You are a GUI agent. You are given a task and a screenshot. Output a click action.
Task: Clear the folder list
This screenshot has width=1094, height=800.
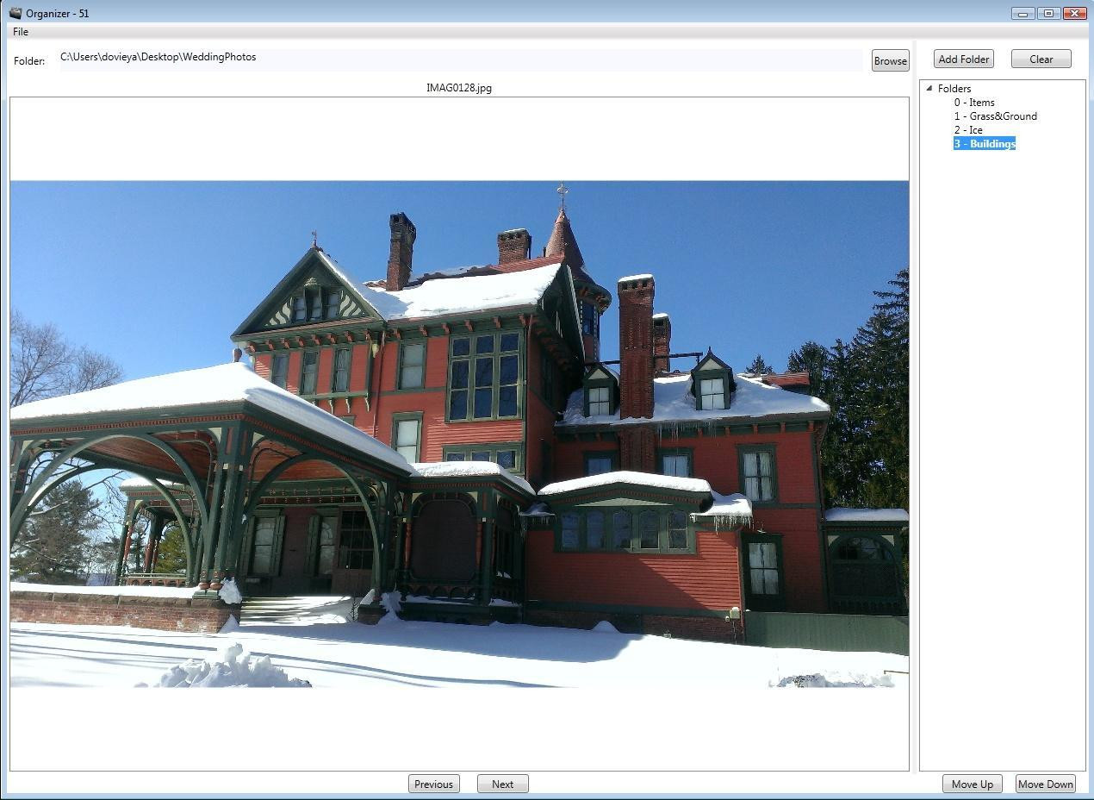click(x=1041, y=59)
